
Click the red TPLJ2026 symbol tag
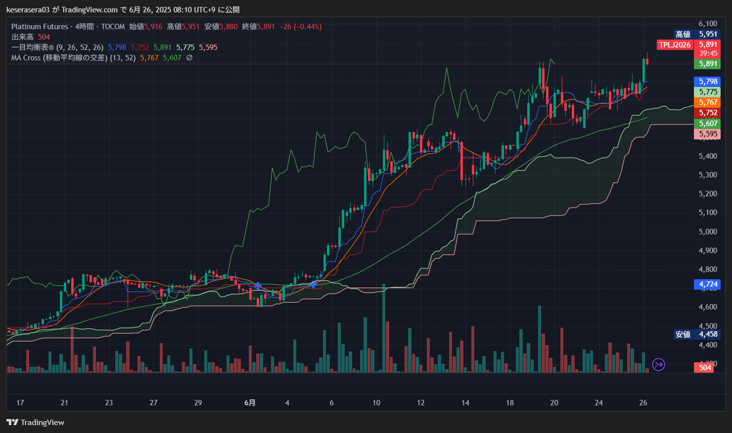pos(675,44)
